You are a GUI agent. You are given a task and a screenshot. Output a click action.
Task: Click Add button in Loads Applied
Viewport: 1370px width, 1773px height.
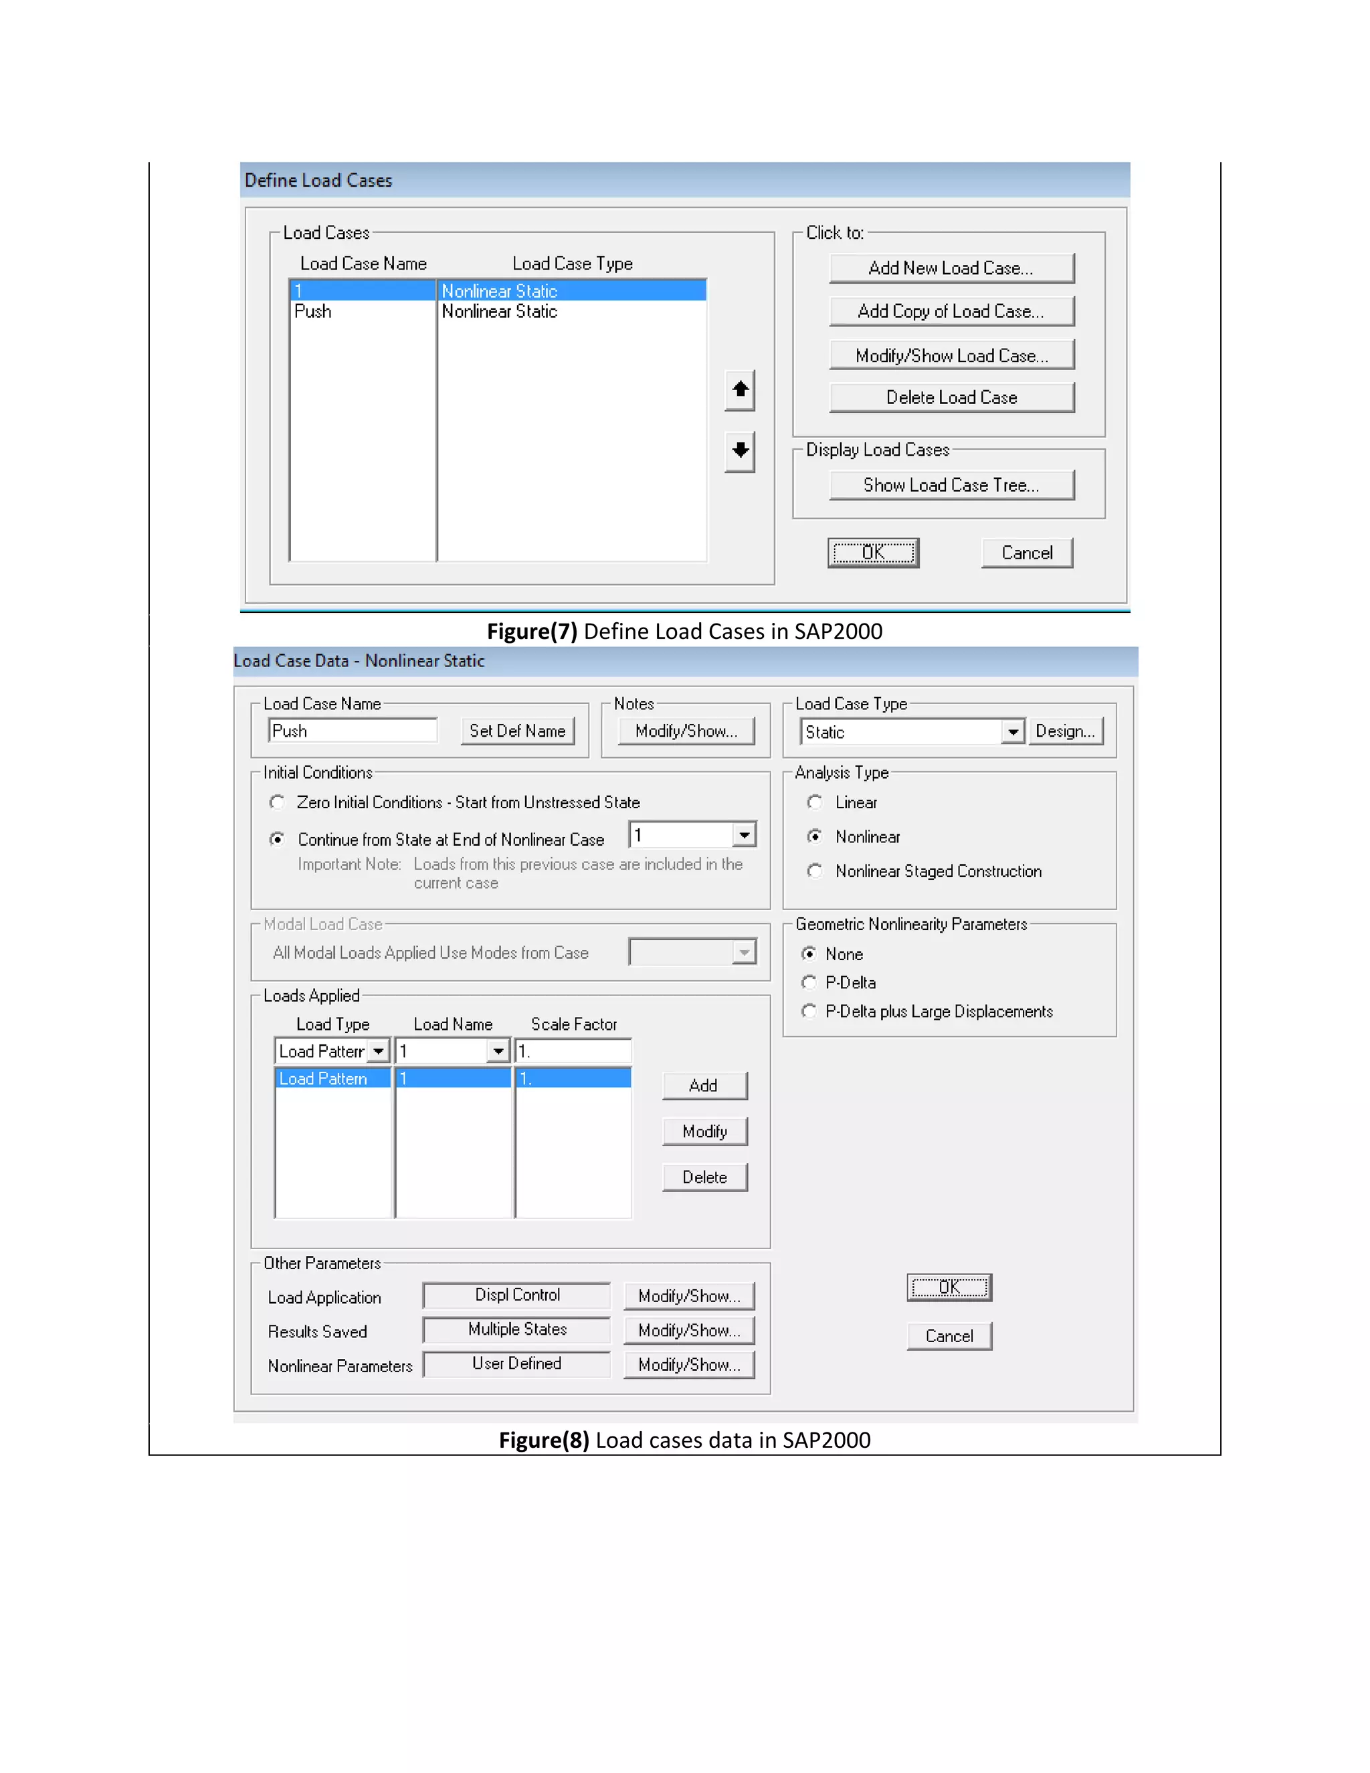pos(704,1086)
